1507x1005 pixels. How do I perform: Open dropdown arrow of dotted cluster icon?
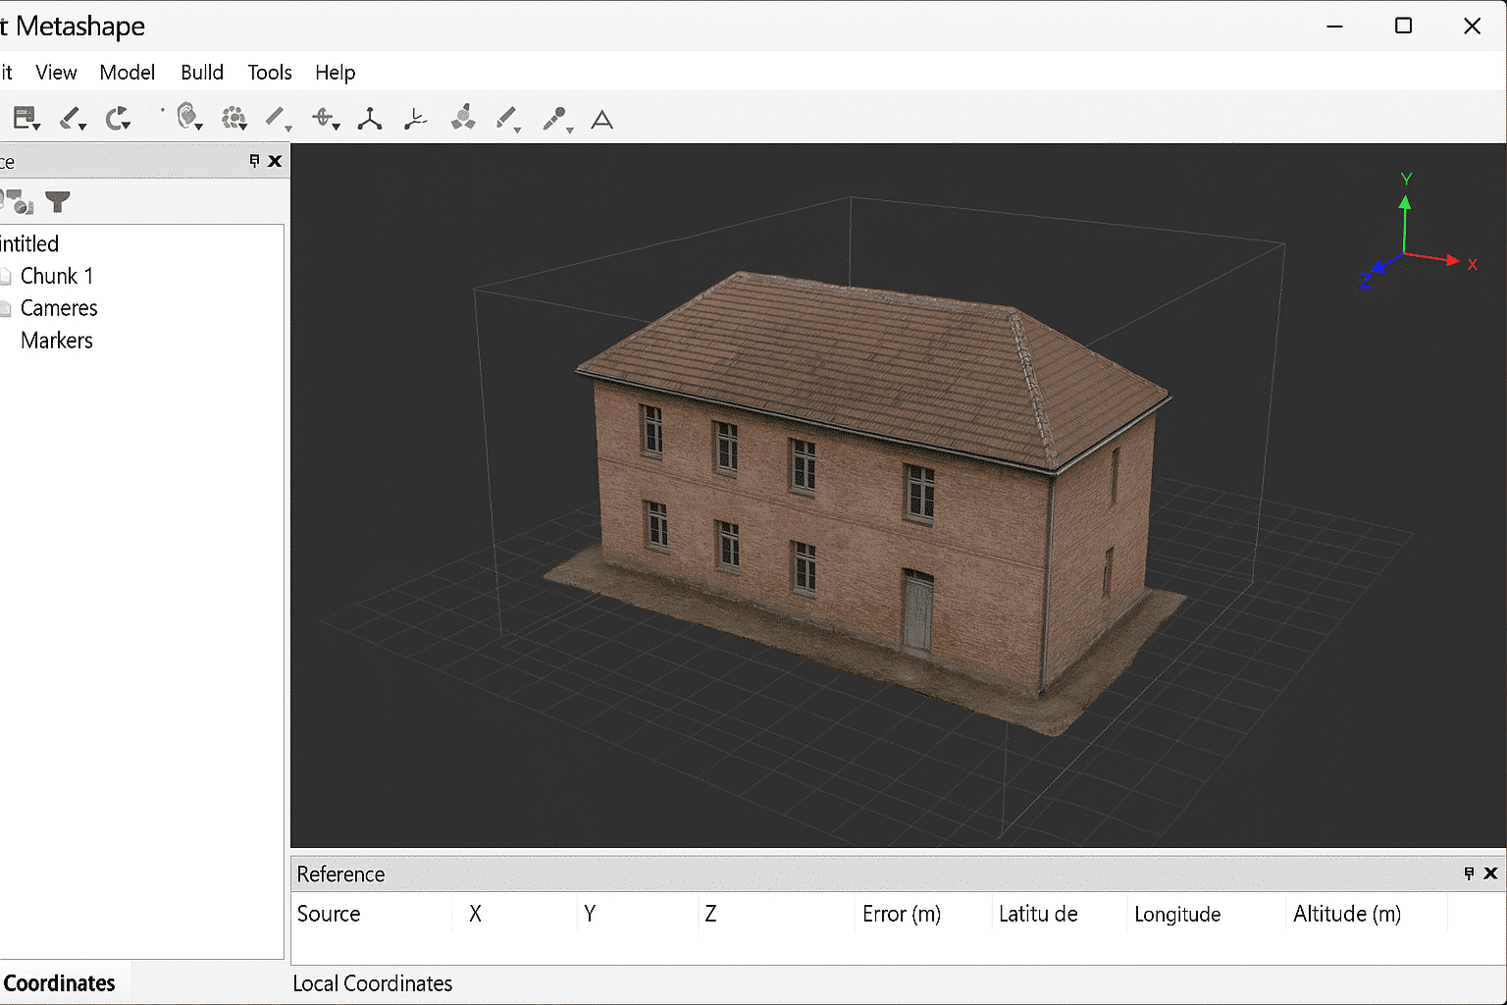click(x=243, y=126)
